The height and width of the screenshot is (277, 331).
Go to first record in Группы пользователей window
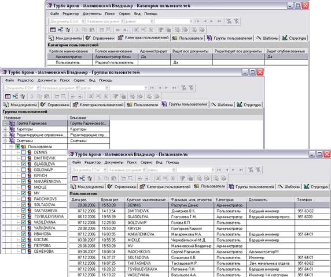[152, 88]
